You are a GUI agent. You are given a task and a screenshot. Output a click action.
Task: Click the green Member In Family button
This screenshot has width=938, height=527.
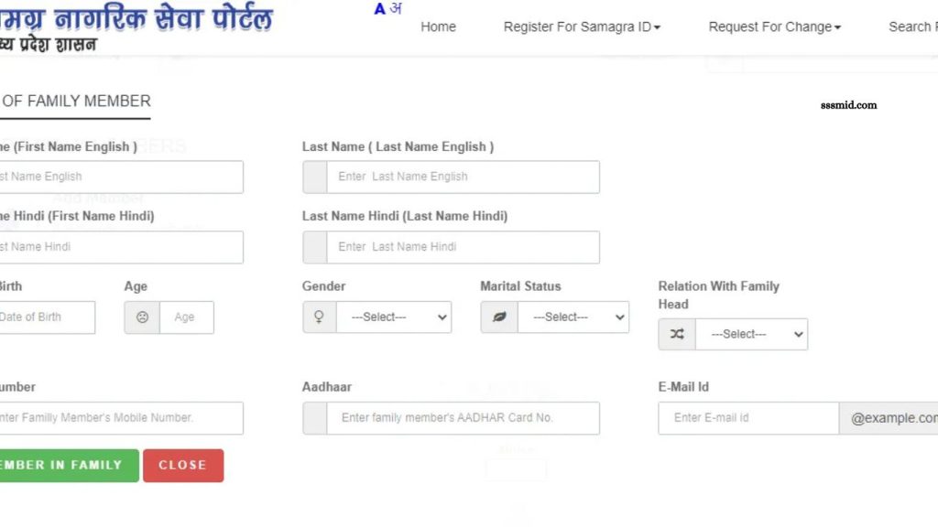(x=69, y=466)
